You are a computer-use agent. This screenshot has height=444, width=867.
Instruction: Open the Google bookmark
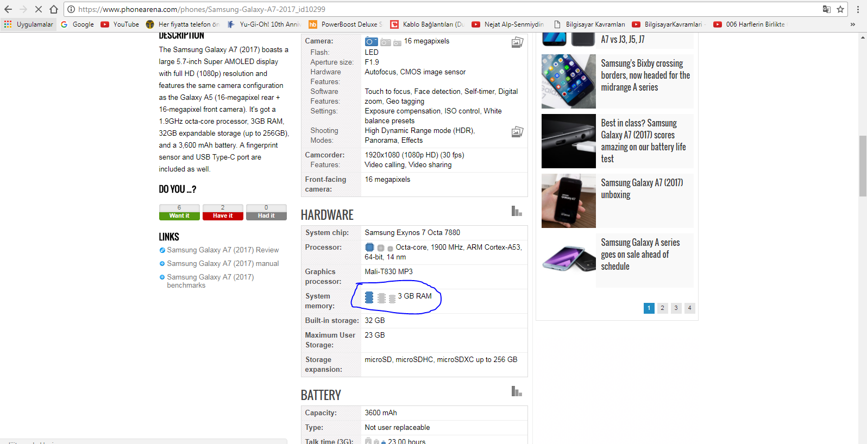[77, 24]
